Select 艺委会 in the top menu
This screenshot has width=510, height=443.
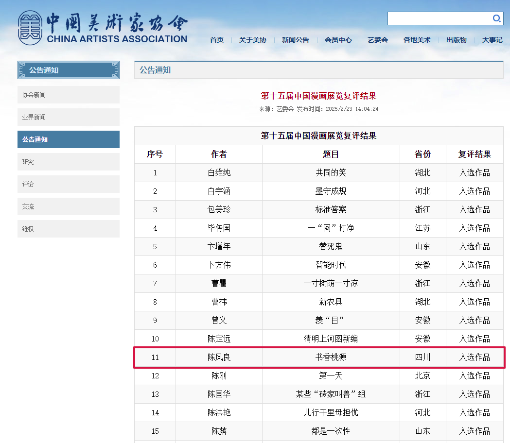click(377, 40)
